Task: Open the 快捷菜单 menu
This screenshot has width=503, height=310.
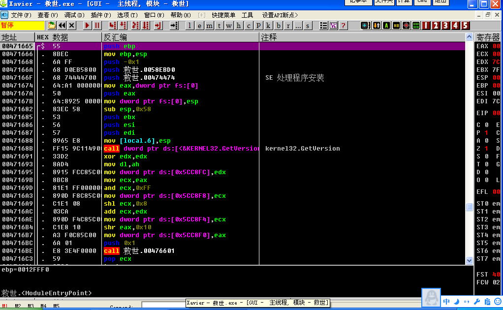Action: point(223,15)
